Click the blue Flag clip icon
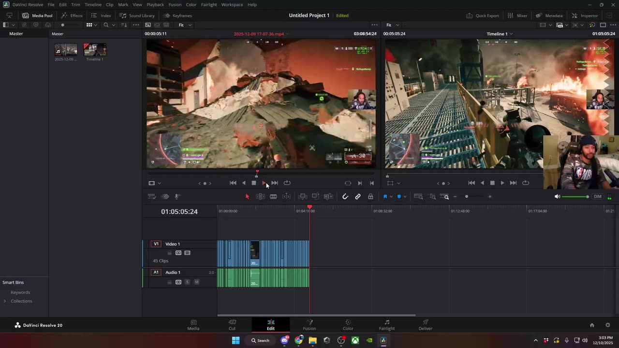619x348 pixels. coord(385,197)
